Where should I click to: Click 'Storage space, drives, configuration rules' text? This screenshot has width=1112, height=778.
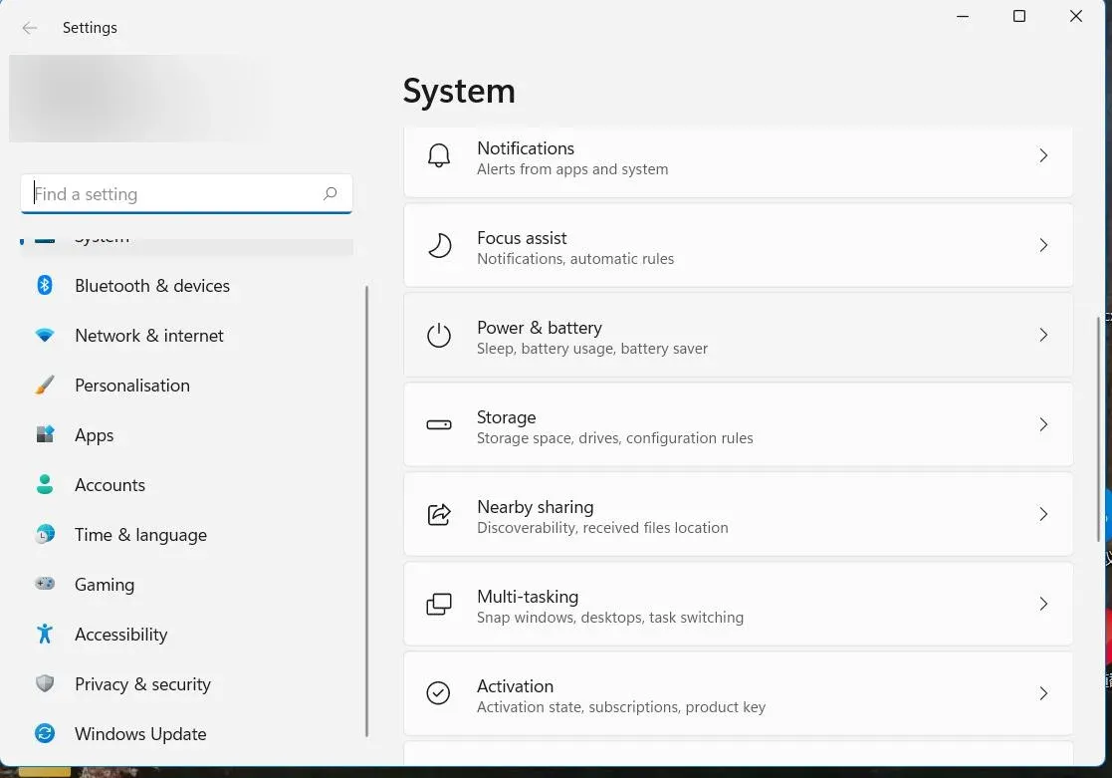click(x=615, y=438)
